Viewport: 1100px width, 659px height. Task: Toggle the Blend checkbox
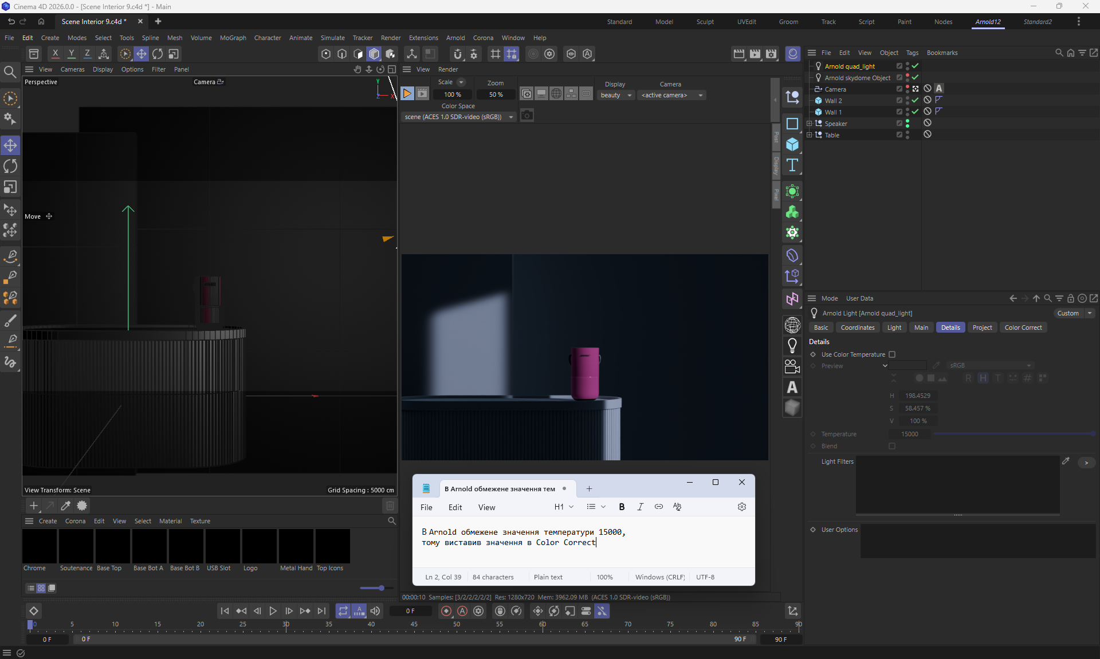[892, 446]
